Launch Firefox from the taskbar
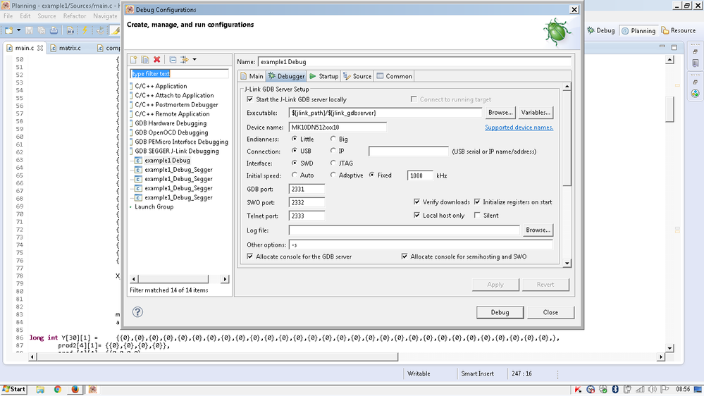The image size is (704, 396). tap(75, 389)
